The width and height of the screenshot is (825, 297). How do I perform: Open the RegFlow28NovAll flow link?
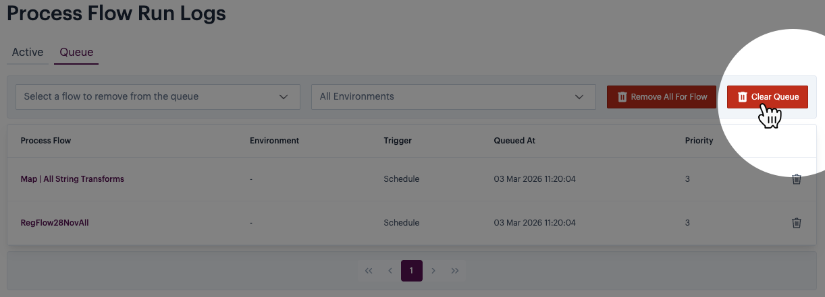click(55, 223)
